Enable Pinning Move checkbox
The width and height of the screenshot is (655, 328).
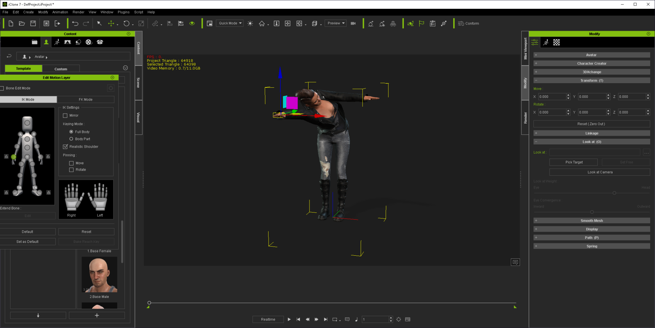coord(71,163)
